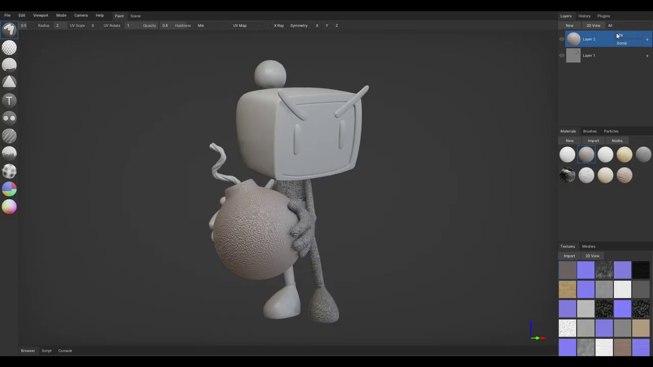Click the Nodes button

coord(617,141)
